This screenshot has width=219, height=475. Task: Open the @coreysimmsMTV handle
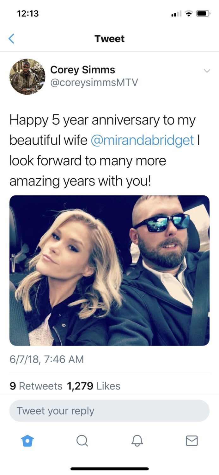pos(94,83)
